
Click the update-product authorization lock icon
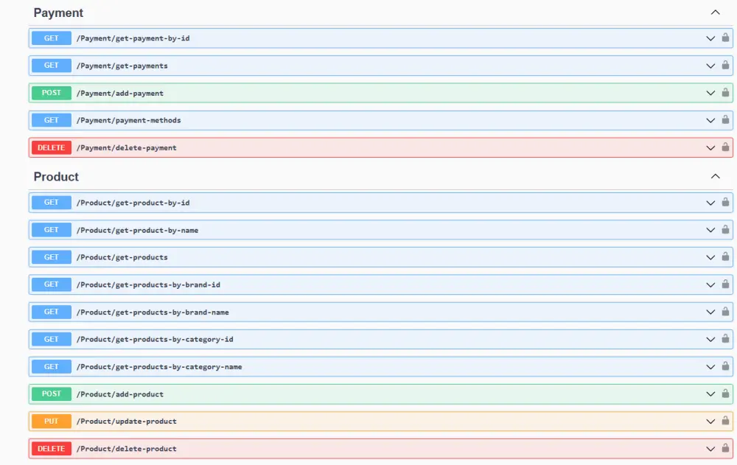point(725,422)
